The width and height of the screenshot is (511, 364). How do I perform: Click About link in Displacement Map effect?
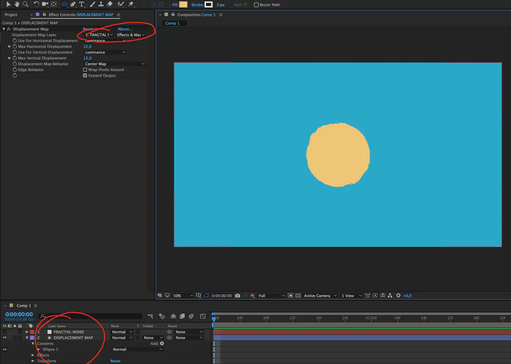click(125, 29)
